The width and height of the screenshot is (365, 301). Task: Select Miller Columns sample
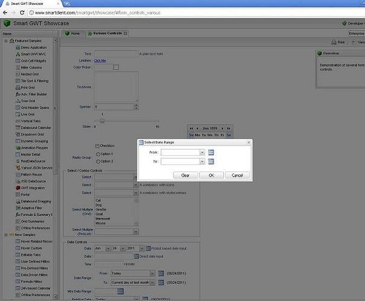[31, 67]
